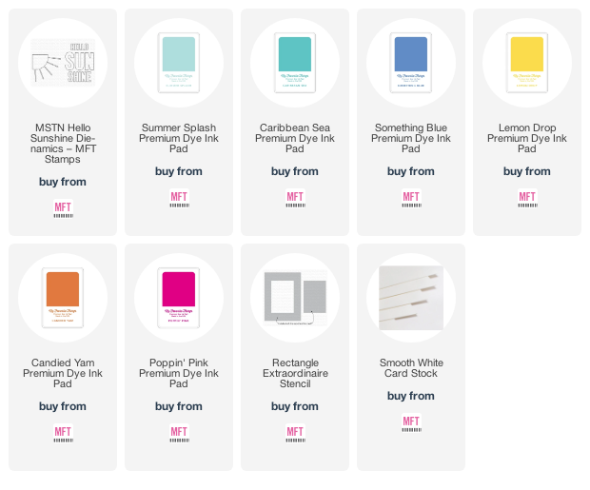590x490 pixels.
Task: Click MFT store icon under Caribbean Sea ink pad
Action: coord(295,198)
